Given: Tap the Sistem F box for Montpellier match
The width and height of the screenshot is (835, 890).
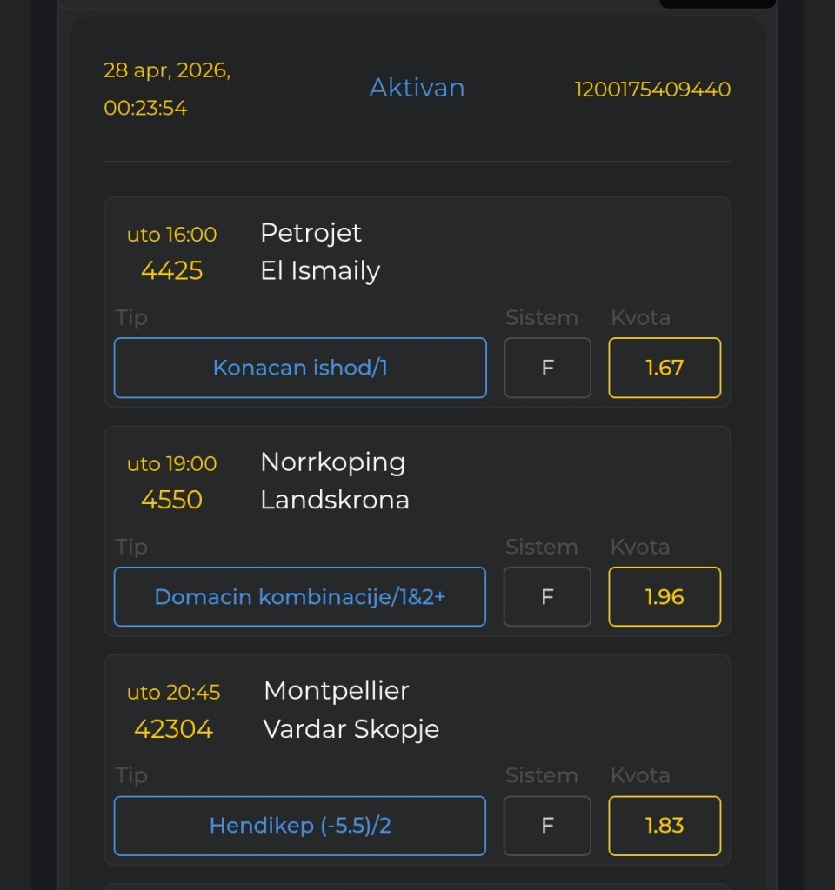Looking at the screenshot, I should point(547,826).
